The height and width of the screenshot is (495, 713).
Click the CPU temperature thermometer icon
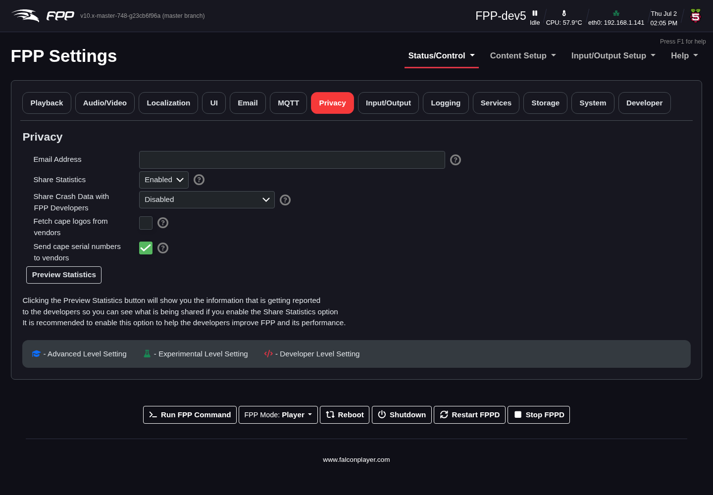point(564,13)
